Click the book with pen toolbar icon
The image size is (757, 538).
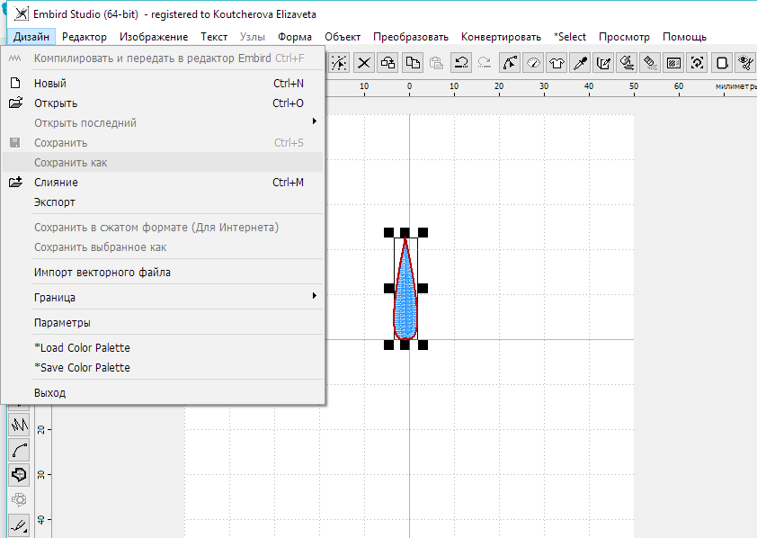(x=603, y=63)
